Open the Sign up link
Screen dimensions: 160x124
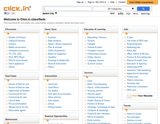tap(80, 2)
